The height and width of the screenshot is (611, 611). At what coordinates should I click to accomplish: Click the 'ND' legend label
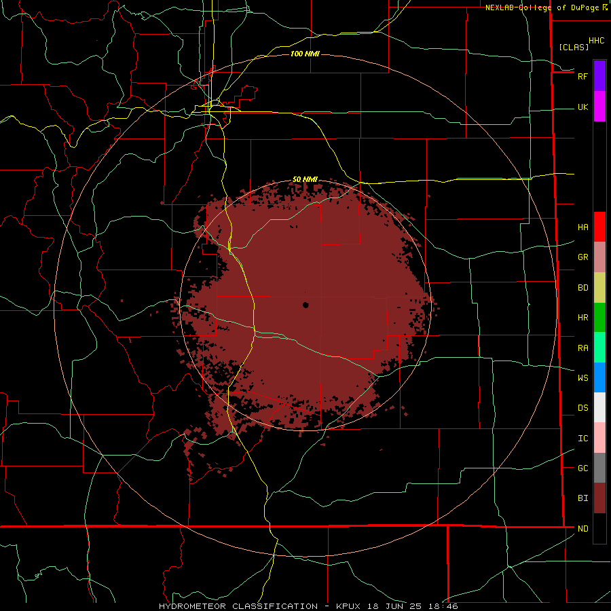(582, 529)
